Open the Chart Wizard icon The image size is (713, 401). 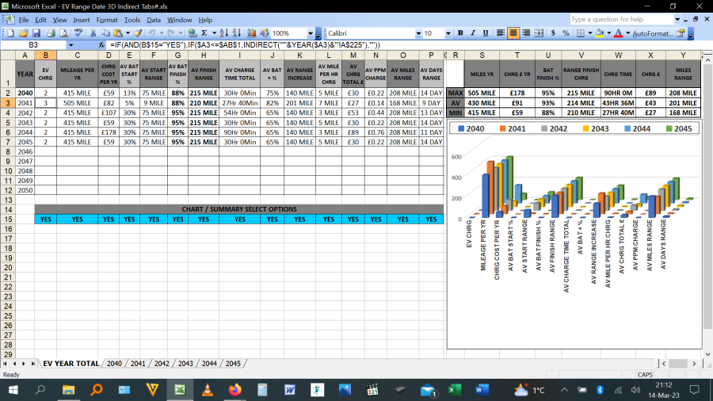click(251, 33)
